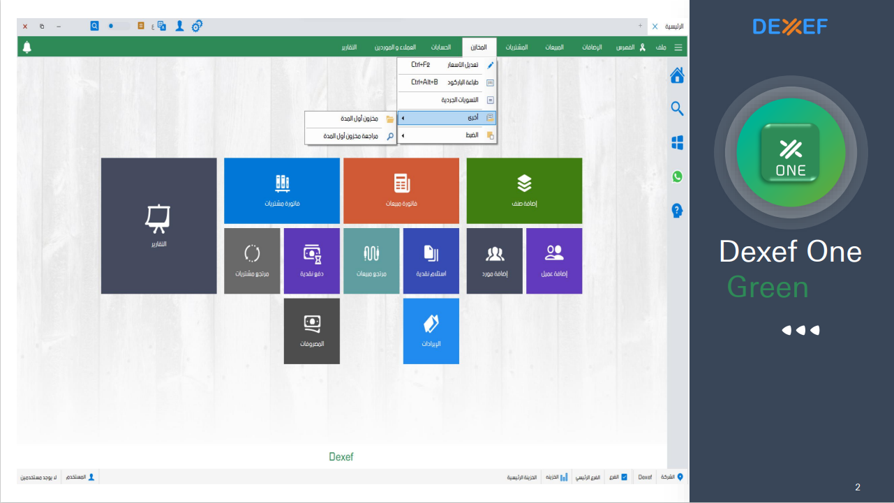
Task: Click the Dexef company name in status bar
Action: point(645,477)
